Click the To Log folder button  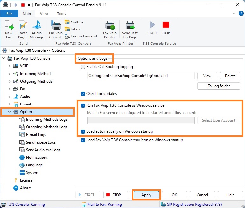[219, 86]
